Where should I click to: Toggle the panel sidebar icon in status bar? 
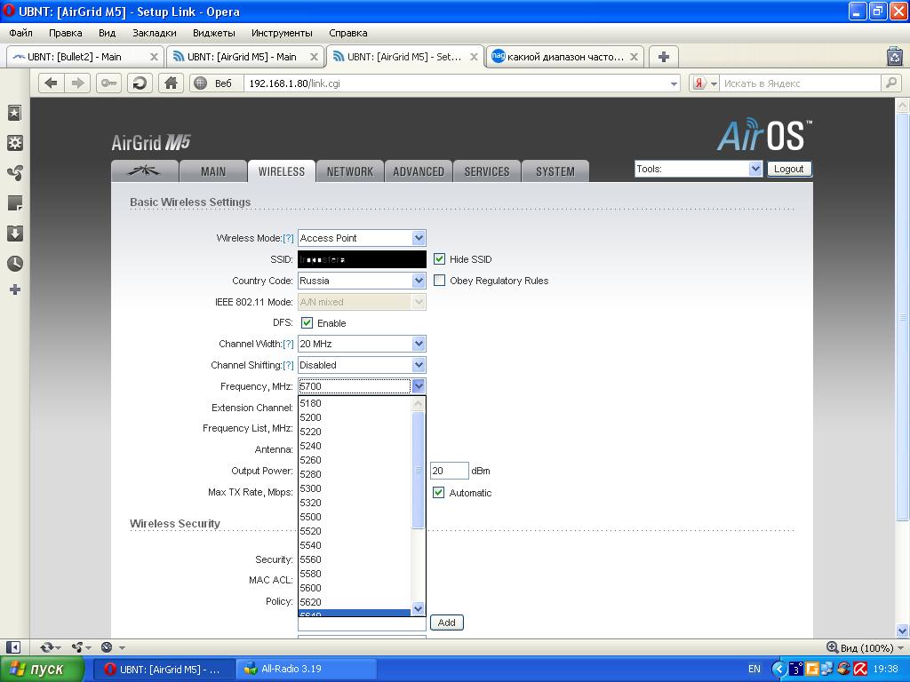point(14,647)
